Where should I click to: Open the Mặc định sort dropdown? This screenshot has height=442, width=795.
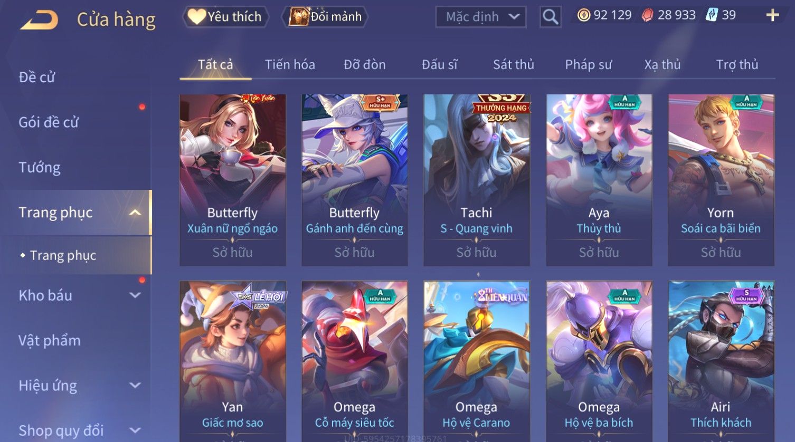(481, 17)
